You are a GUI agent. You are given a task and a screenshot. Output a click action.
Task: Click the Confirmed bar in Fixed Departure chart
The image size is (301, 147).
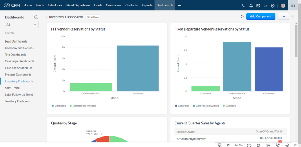click(269, 69)
